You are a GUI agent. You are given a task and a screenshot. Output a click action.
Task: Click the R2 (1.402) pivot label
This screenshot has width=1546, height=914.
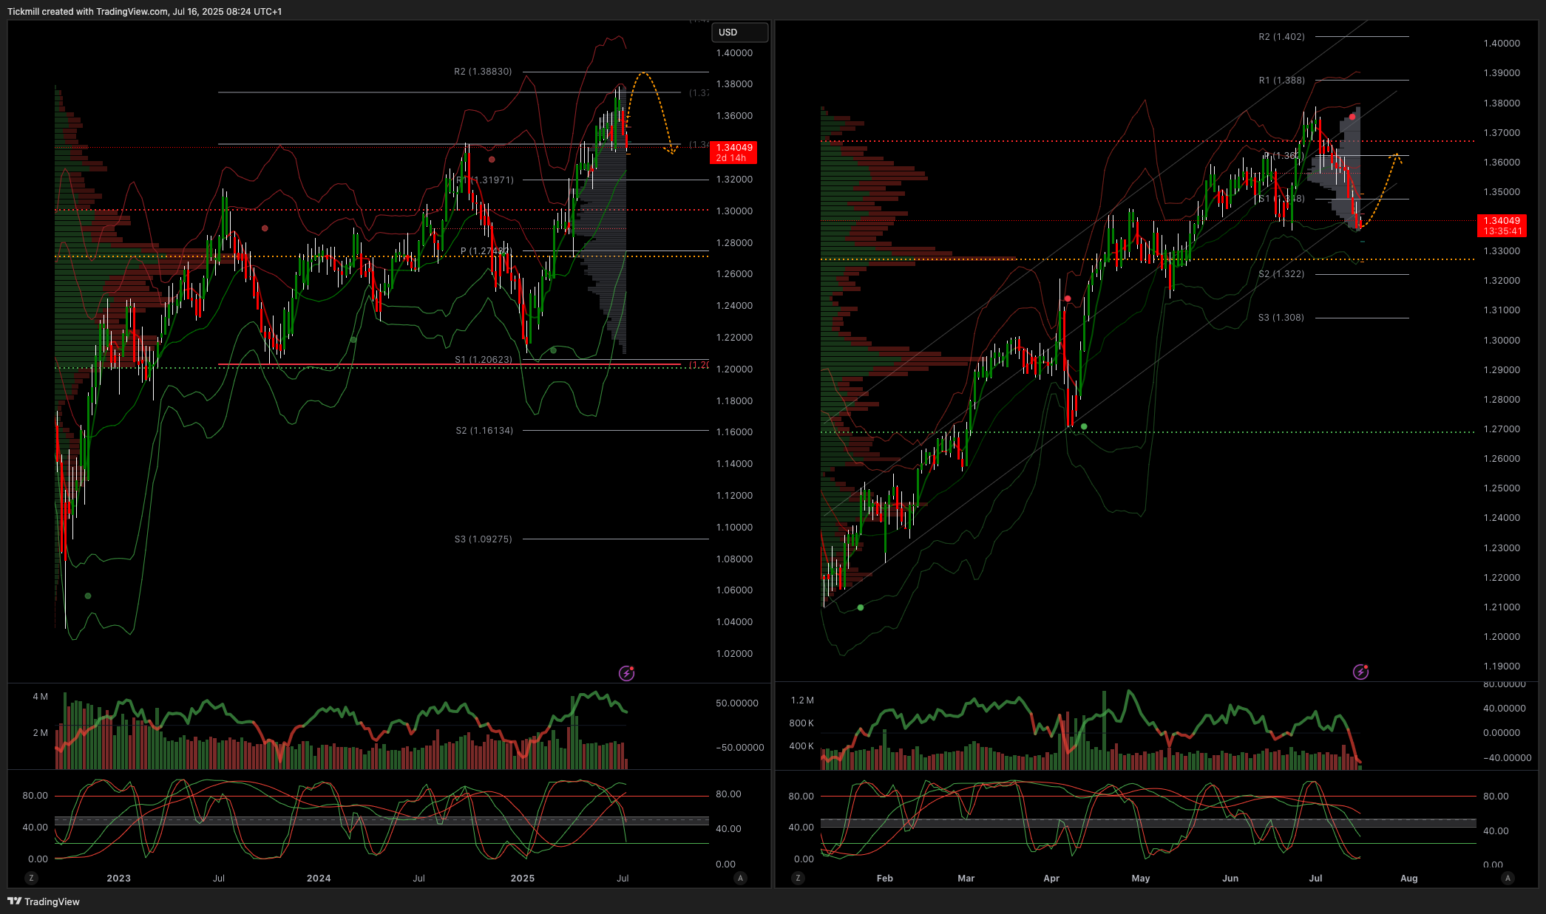click(1282, 37)
